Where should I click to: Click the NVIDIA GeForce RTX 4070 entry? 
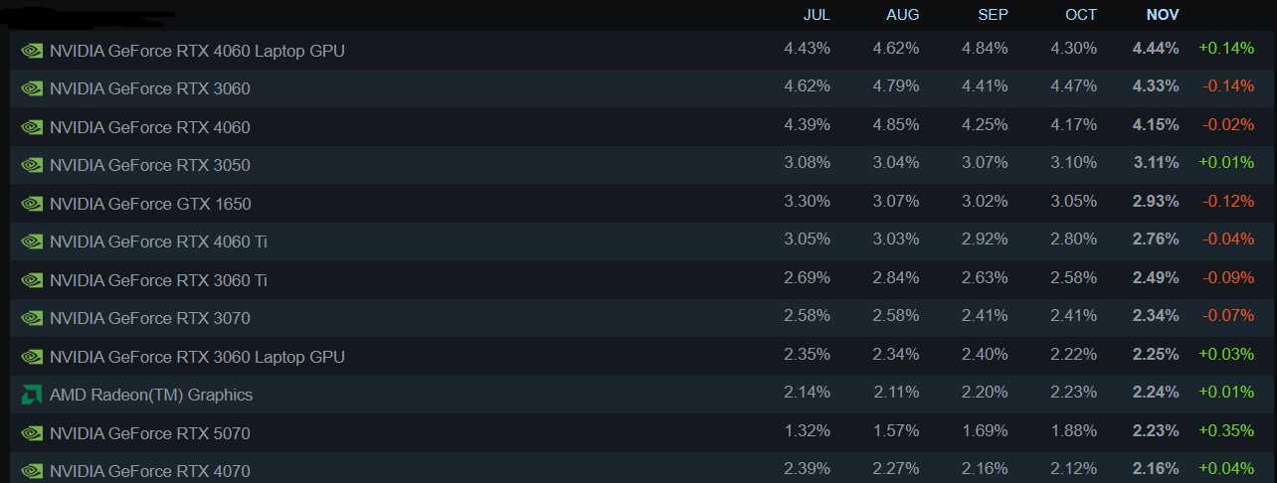click(149, 471)
